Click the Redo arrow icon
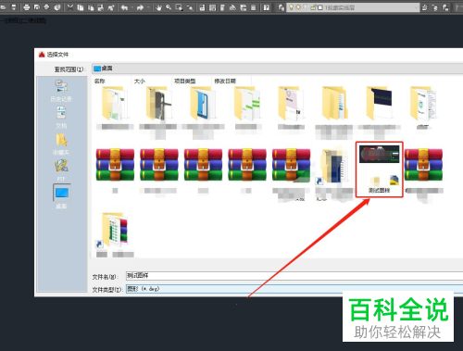The image size is (463, 351). point(140,7)
